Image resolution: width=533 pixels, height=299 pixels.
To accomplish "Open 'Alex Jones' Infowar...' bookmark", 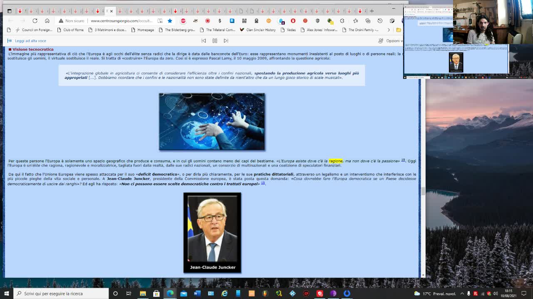I will click(x=319, y=30).
